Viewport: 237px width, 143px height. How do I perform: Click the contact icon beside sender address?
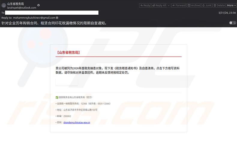38,5
